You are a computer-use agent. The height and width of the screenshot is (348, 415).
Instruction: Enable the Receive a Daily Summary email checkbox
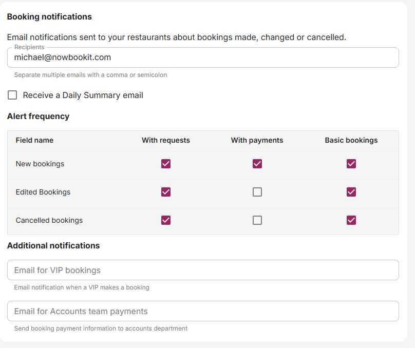(12, 95)
